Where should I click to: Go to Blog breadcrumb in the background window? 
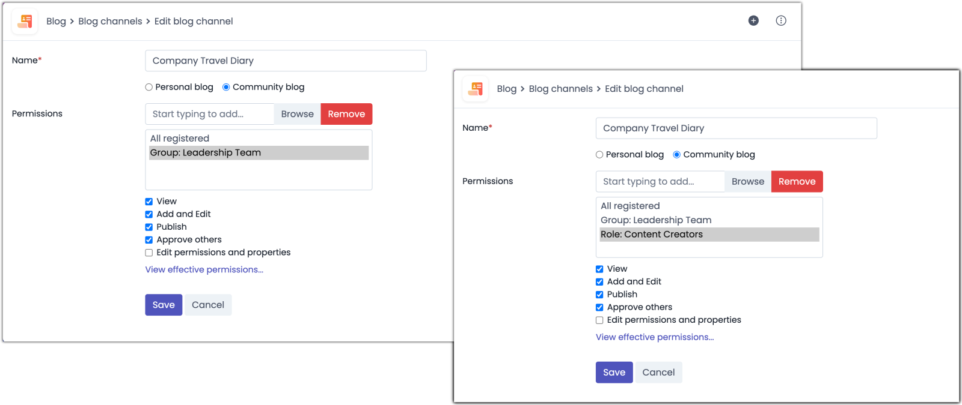tap(56, 22)
